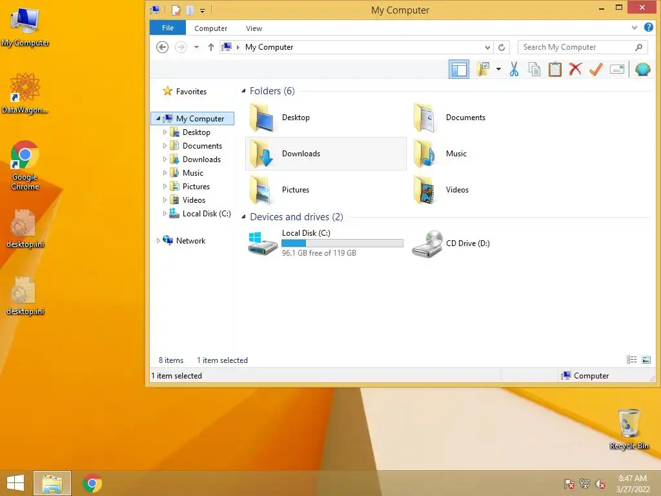This screenshot has height=496, width=661.
Task: Select the Downloads folder in content pane
Action: click(325, 154)
